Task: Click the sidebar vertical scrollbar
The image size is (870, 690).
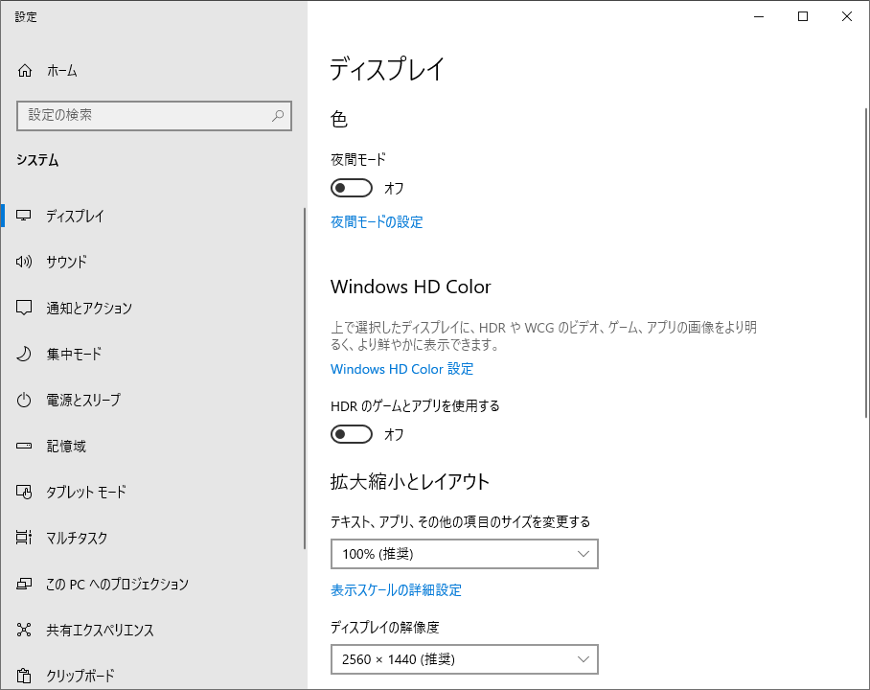Action: 305,379
